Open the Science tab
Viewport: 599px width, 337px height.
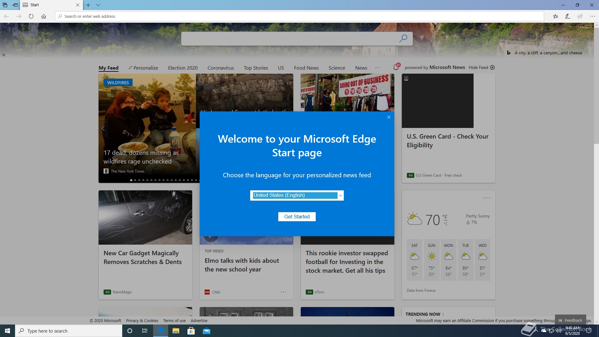[x=337, y=68]
